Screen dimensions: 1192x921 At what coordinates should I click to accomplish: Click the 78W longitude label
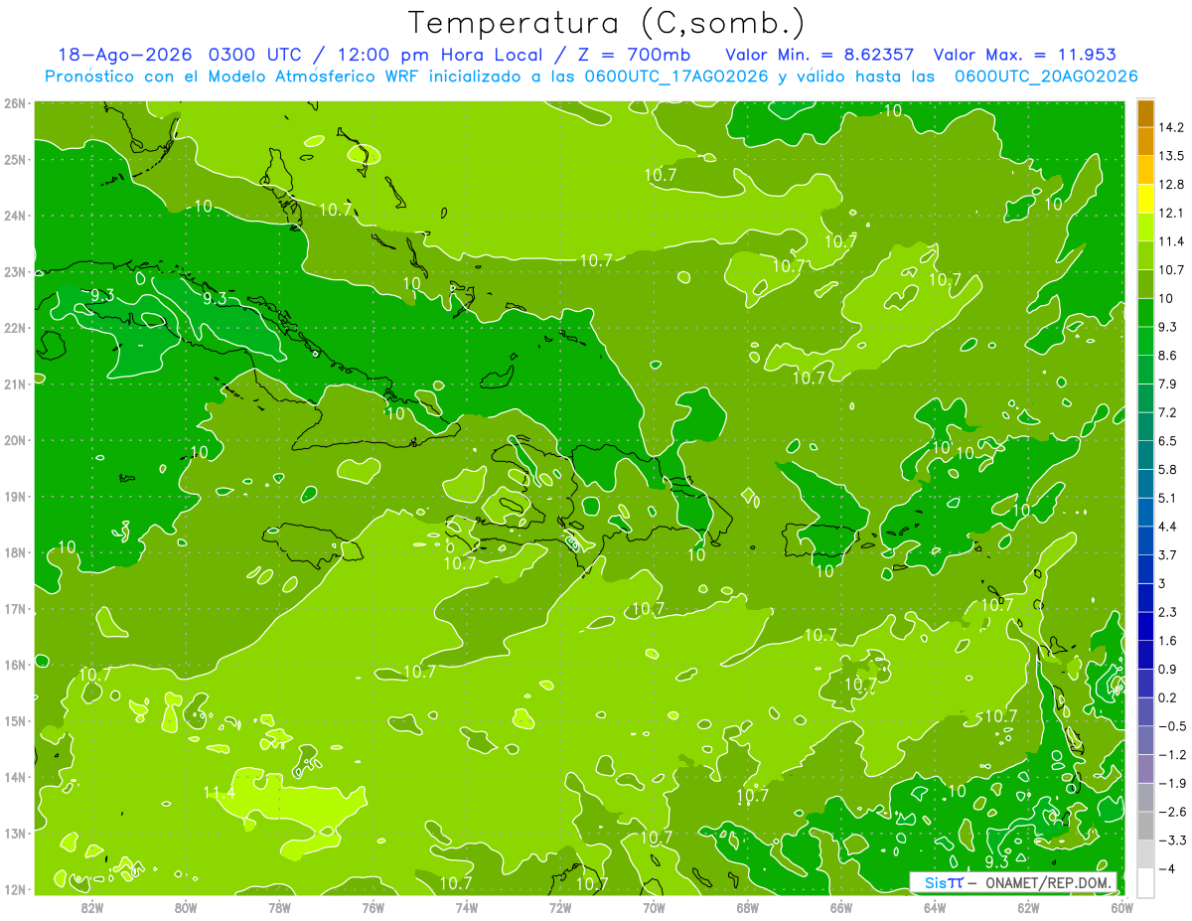279,907
